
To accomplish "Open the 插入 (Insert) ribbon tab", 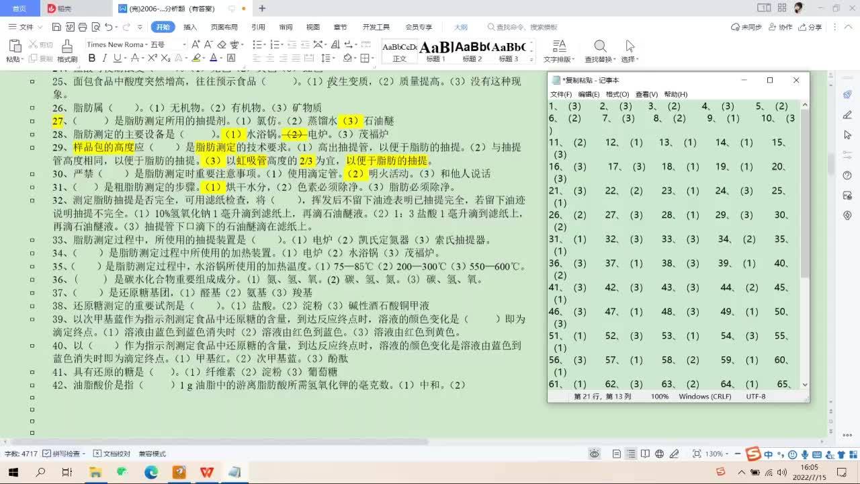I will [190, 28].
